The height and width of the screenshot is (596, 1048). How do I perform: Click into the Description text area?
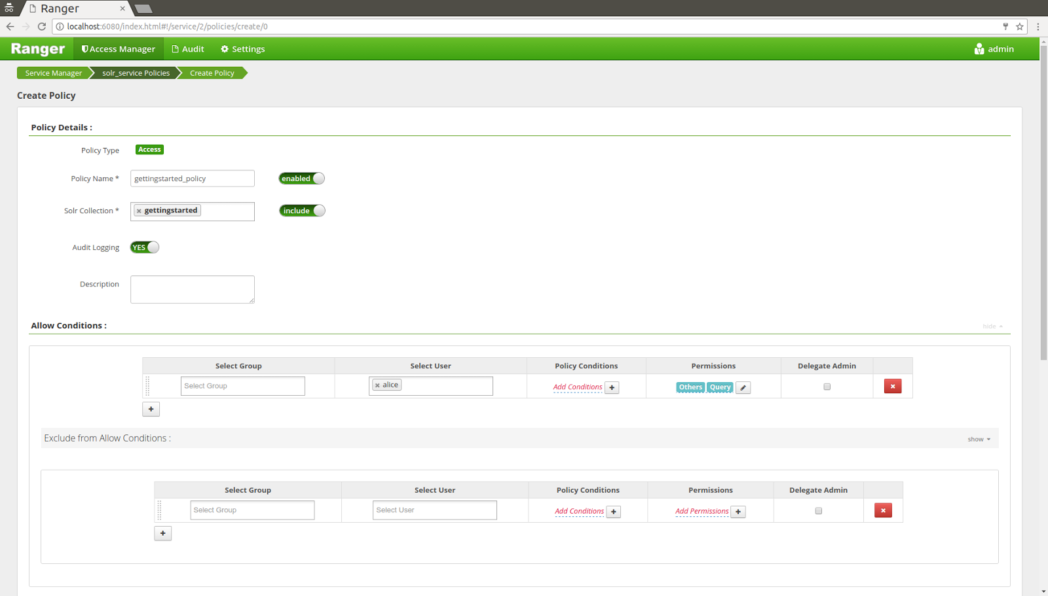(192, 289)
